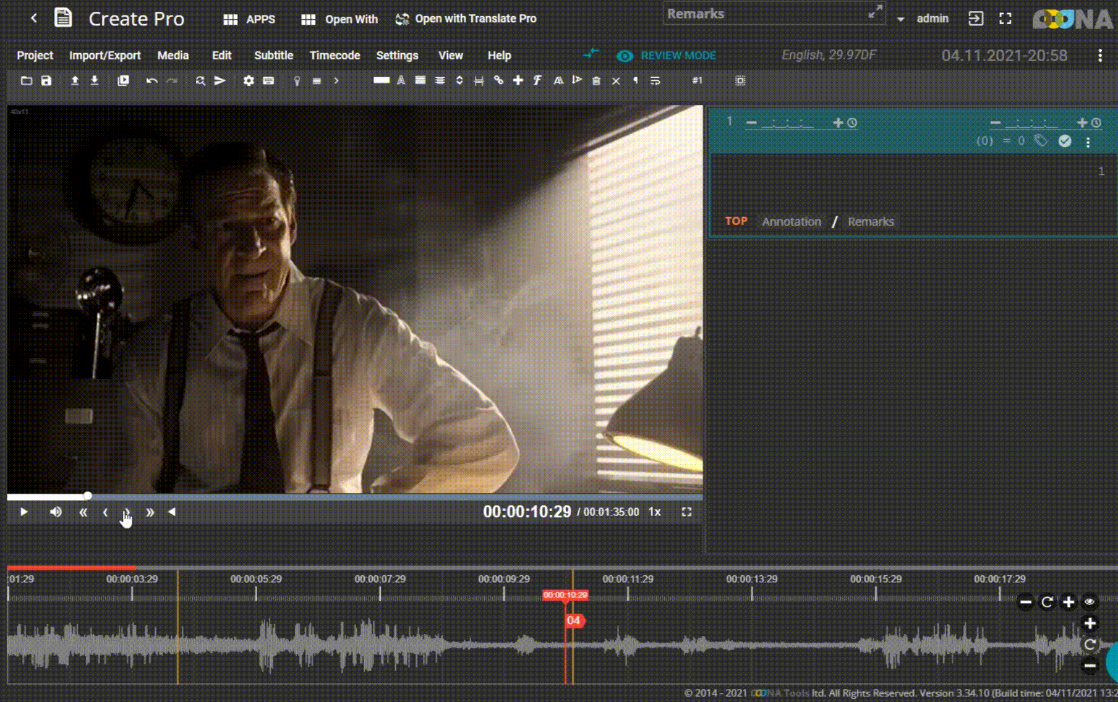
Task: Open the Subtitle menu
Action: tap(273, 56)
